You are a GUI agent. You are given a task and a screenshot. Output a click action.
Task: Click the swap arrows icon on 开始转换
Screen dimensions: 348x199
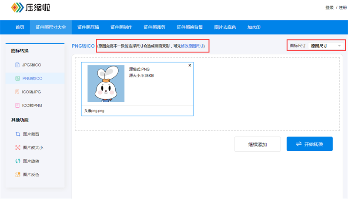pyautogui.click(x=299, y=144)
